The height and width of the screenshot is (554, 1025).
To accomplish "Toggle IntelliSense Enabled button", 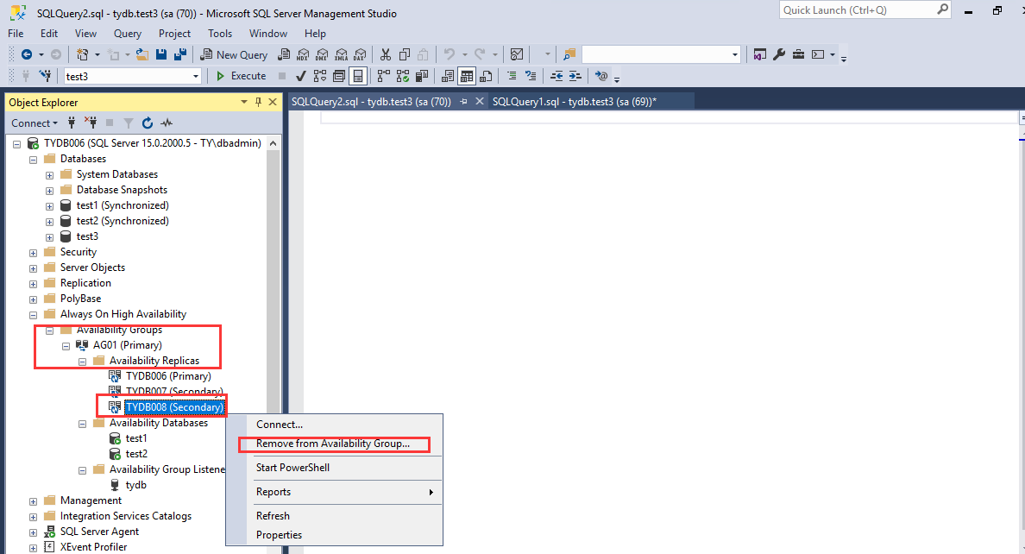I will point(357,77).
